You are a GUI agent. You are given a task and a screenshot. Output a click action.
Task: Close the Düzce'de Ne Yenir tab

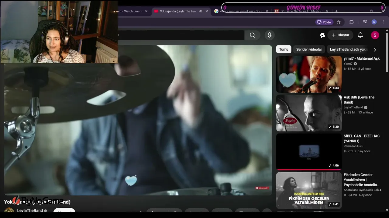[x=327, y=11]
